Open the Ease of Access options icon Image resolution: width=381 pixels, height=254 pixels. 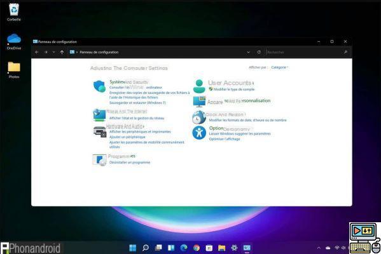(x=199, y=133)
